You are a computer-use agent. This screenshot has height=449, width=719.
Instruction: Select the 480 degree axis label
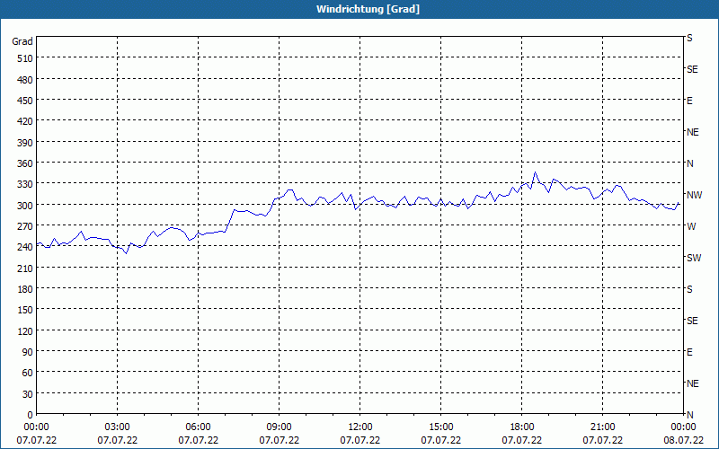tap(25, 80)
